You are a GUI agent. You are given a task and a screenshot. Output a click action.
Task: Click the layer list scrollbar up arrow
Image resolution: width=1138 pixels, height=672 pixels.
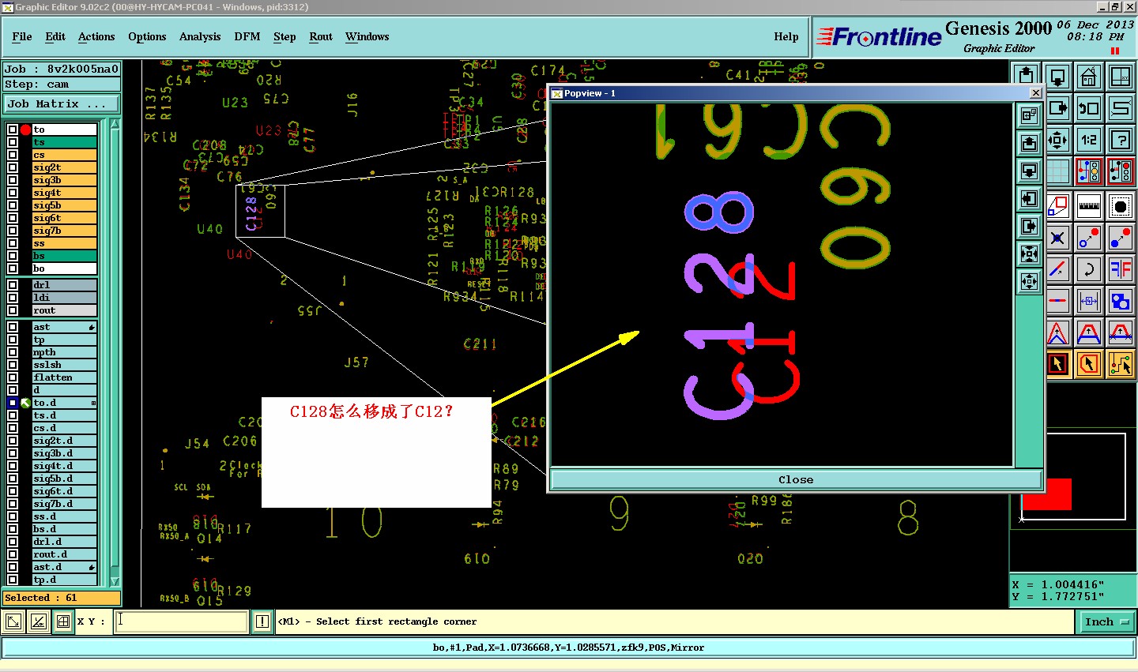point(115,124)
